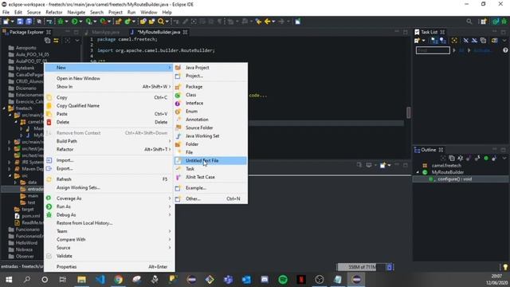This screenshot has width=510, height=287.
Task: Click the Task List Find input field
Action: click(x=433, y=50)
